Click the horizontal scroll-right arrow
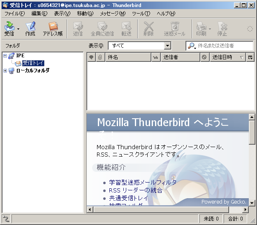 click(245, 210)
